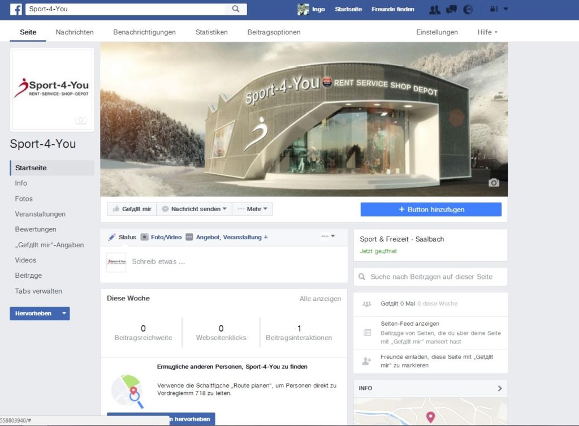Viewport: 579px width, 426px height.
Task: Click camera icon on profile picture
Action: (81, 120)
